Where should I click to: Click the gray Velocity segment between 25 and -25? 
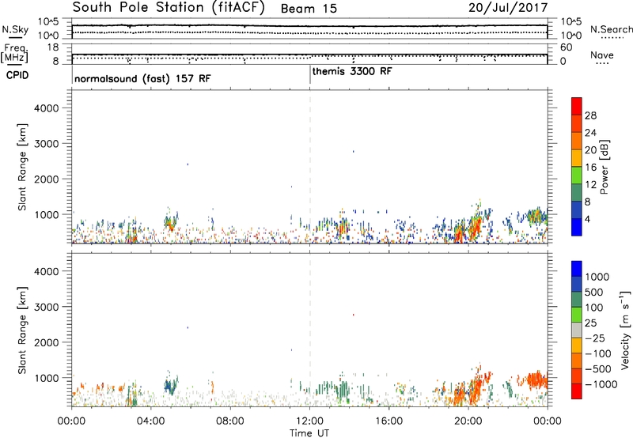(577, 330)
